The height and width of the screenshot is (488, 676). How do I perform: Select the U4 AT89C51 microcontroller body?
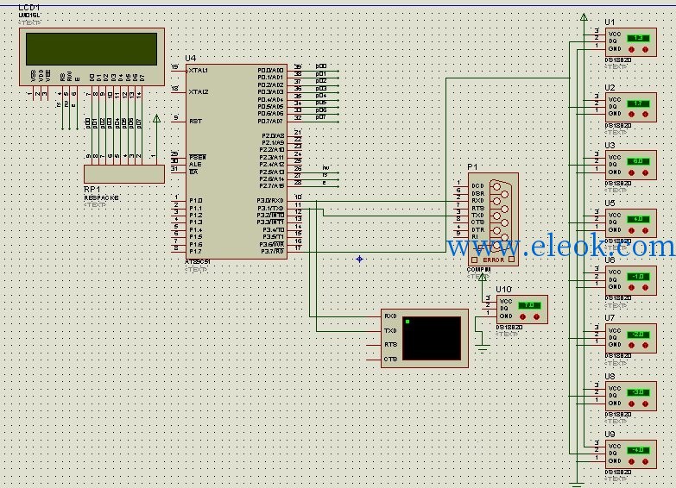[x=237, y=161]
